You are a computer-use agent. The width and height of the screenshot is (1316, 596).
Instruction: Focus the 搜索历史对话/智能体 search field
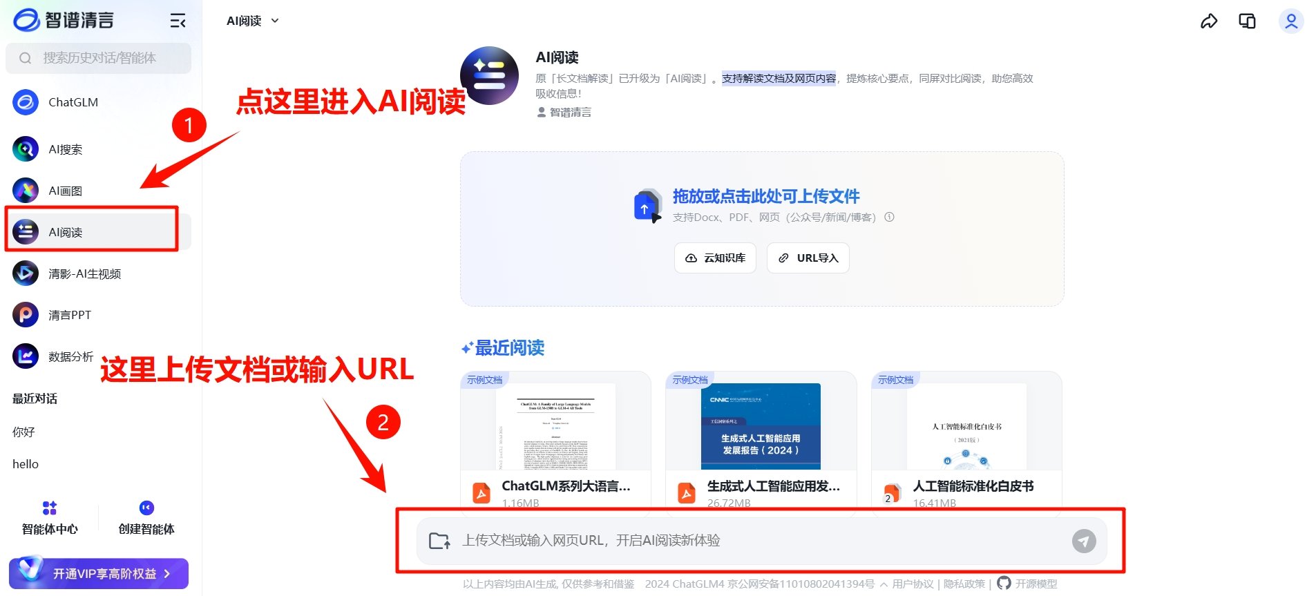(98, 58)
